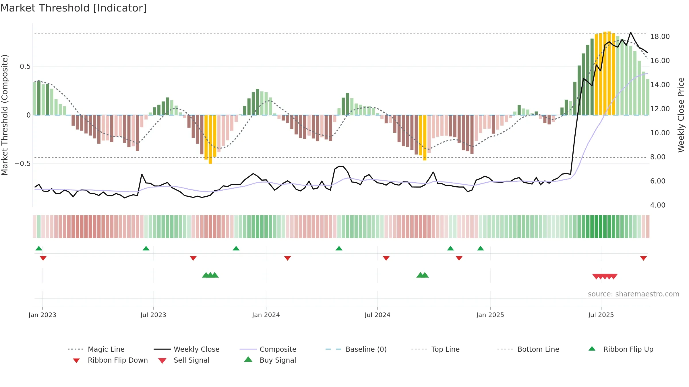689x387 pixels.
Task: Click the 'Market Threshold [Indicator]' chart title
Action: point(73,8)
